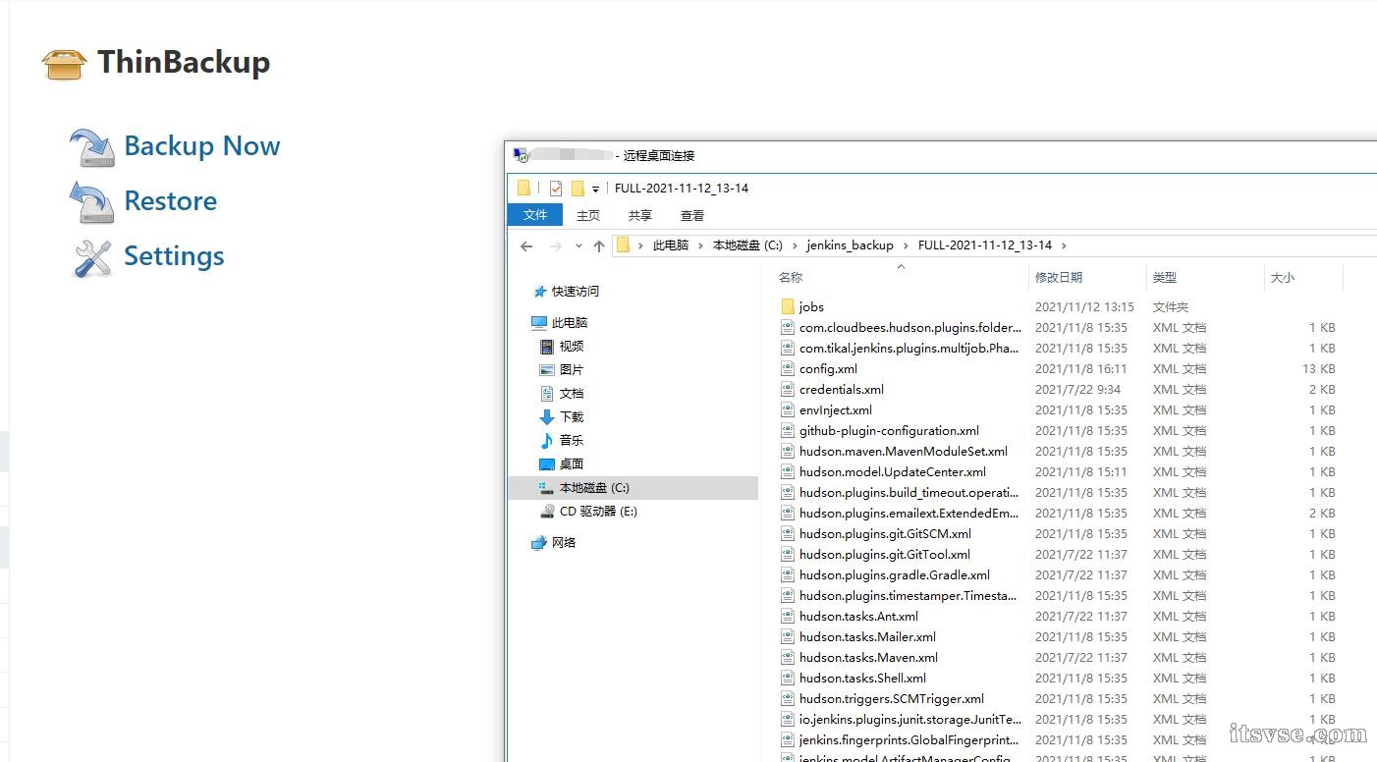
Task: Click the hudson.plugins.timestamper file icon
Action: pos(787,596)
